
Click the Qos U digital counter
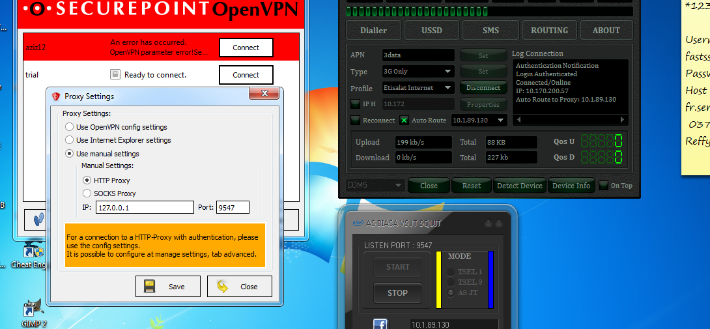coord(601,142)
